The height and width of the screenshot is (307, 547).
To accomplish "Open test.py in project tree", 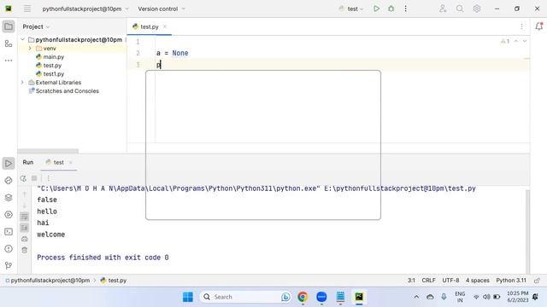I will tap(52, 66).
